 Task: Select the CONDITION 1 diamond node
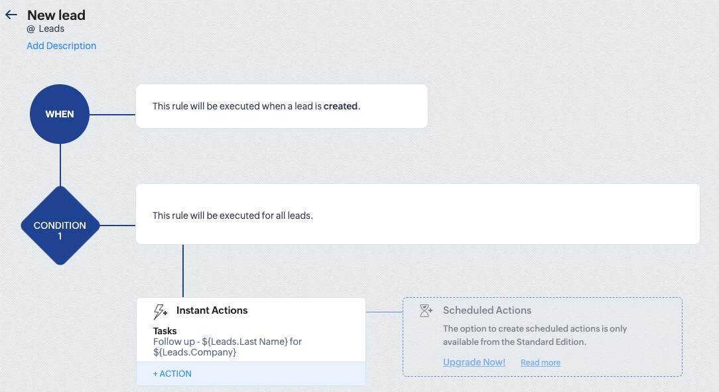click(60, 226)
